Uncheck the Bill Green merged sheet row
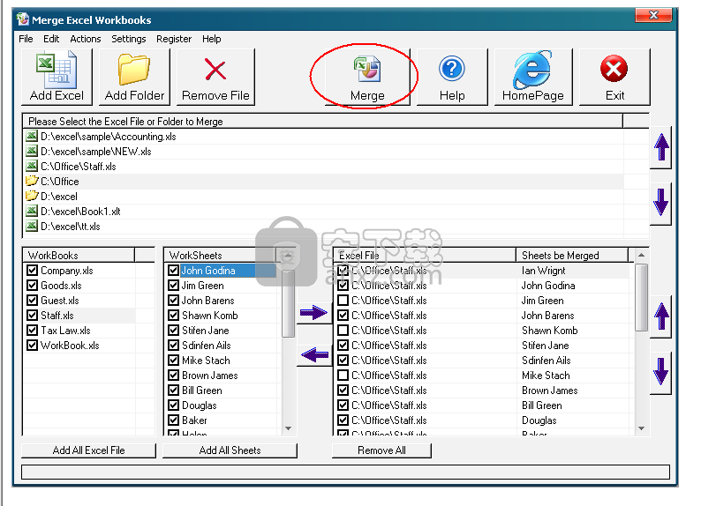Screen dimensions: 701x506 click(343, 406)
